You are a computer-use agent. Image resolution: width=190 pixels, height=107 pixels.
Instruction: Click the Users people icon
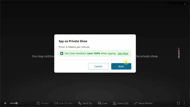115,103
